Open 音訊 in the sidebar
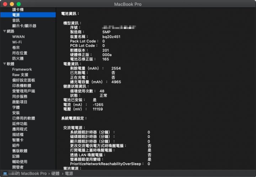Viewport: 256px width, 177px height. click(x=16, y=20)
